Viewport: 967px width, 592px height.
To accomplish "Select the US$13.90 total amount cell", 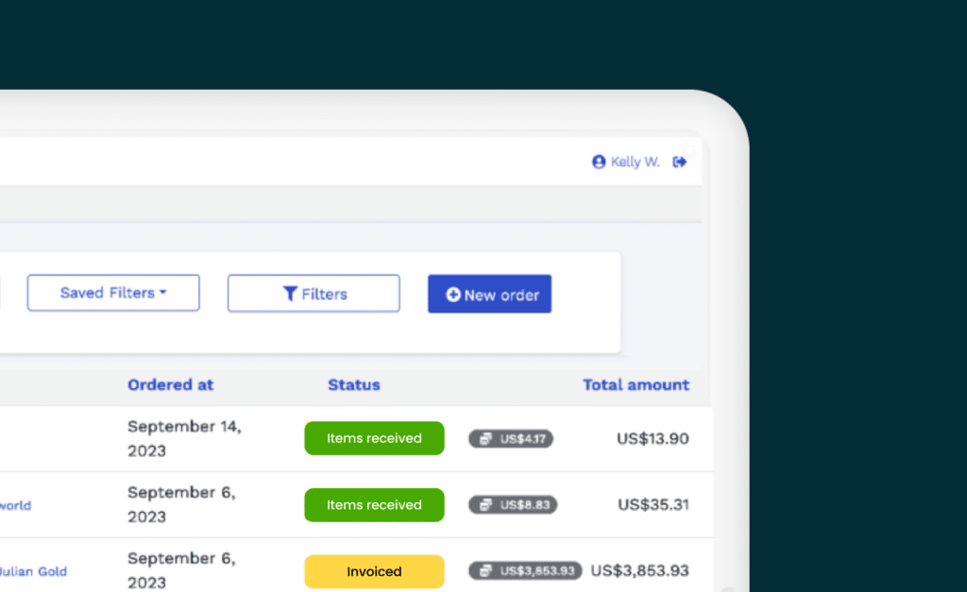I will [x=653, y=438].
